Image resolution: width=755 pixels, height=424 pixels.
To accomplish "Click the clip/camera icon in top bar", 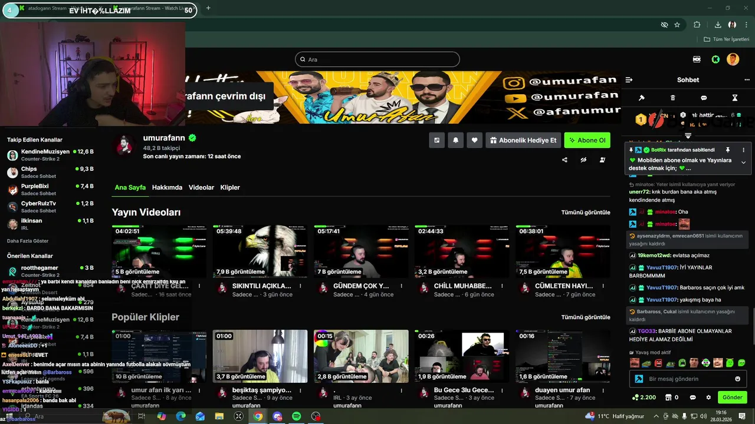I will [697, 59].
